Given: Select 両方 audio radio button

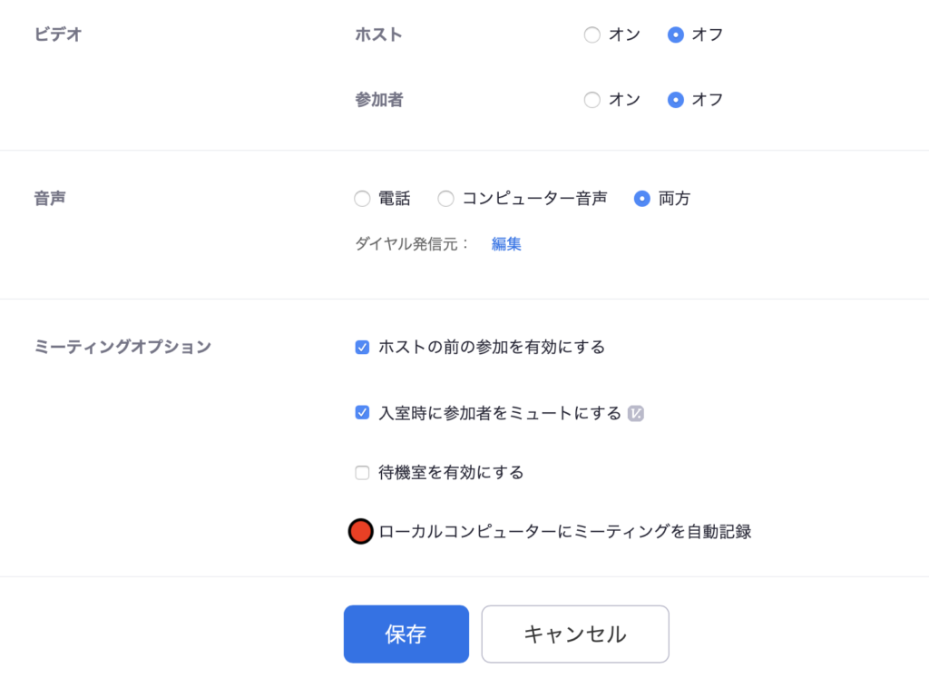Looking at the screenshot, I should (641, 199).
